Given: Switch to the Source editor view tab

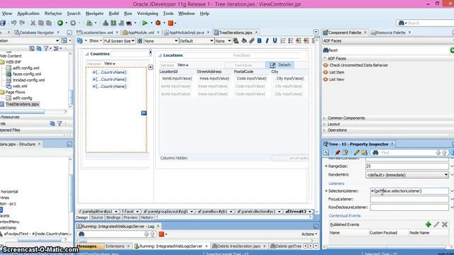Looking at the screenshot, I should coord(96,217).
